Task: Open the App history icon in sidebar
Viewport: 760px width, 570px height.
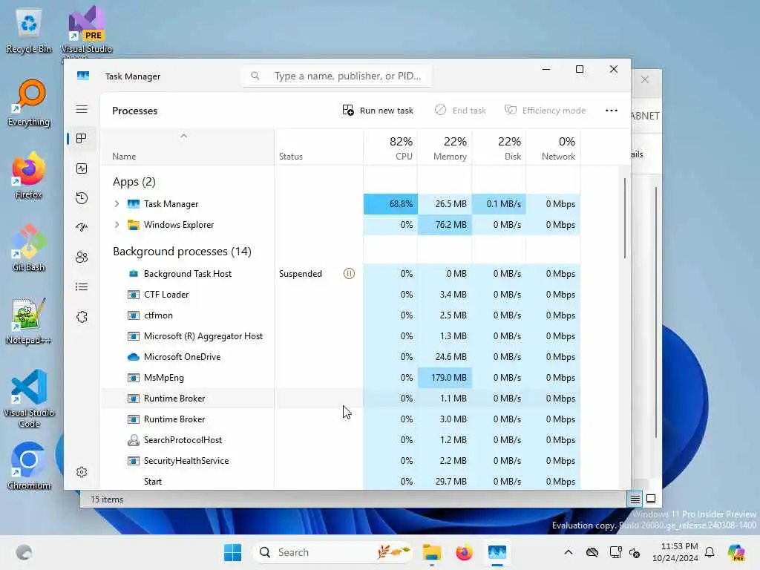Action: pos(82,197)
